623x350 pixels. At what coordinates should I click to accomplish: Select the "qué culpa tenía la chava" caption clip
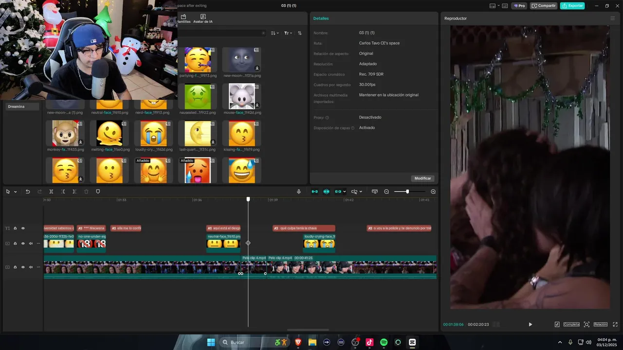click(304, 228)
